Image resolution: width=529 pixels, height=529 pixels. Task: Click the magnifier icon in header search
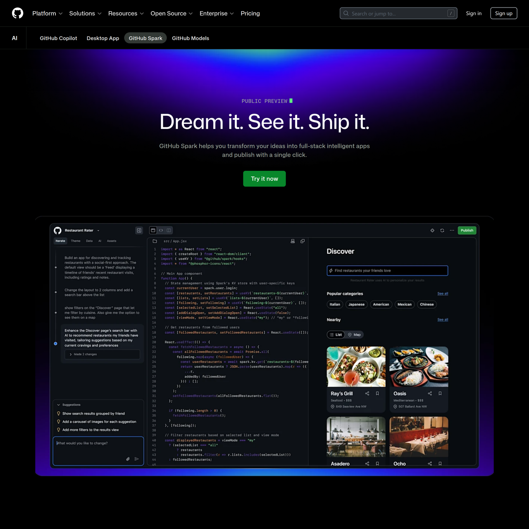pos(346,13)
